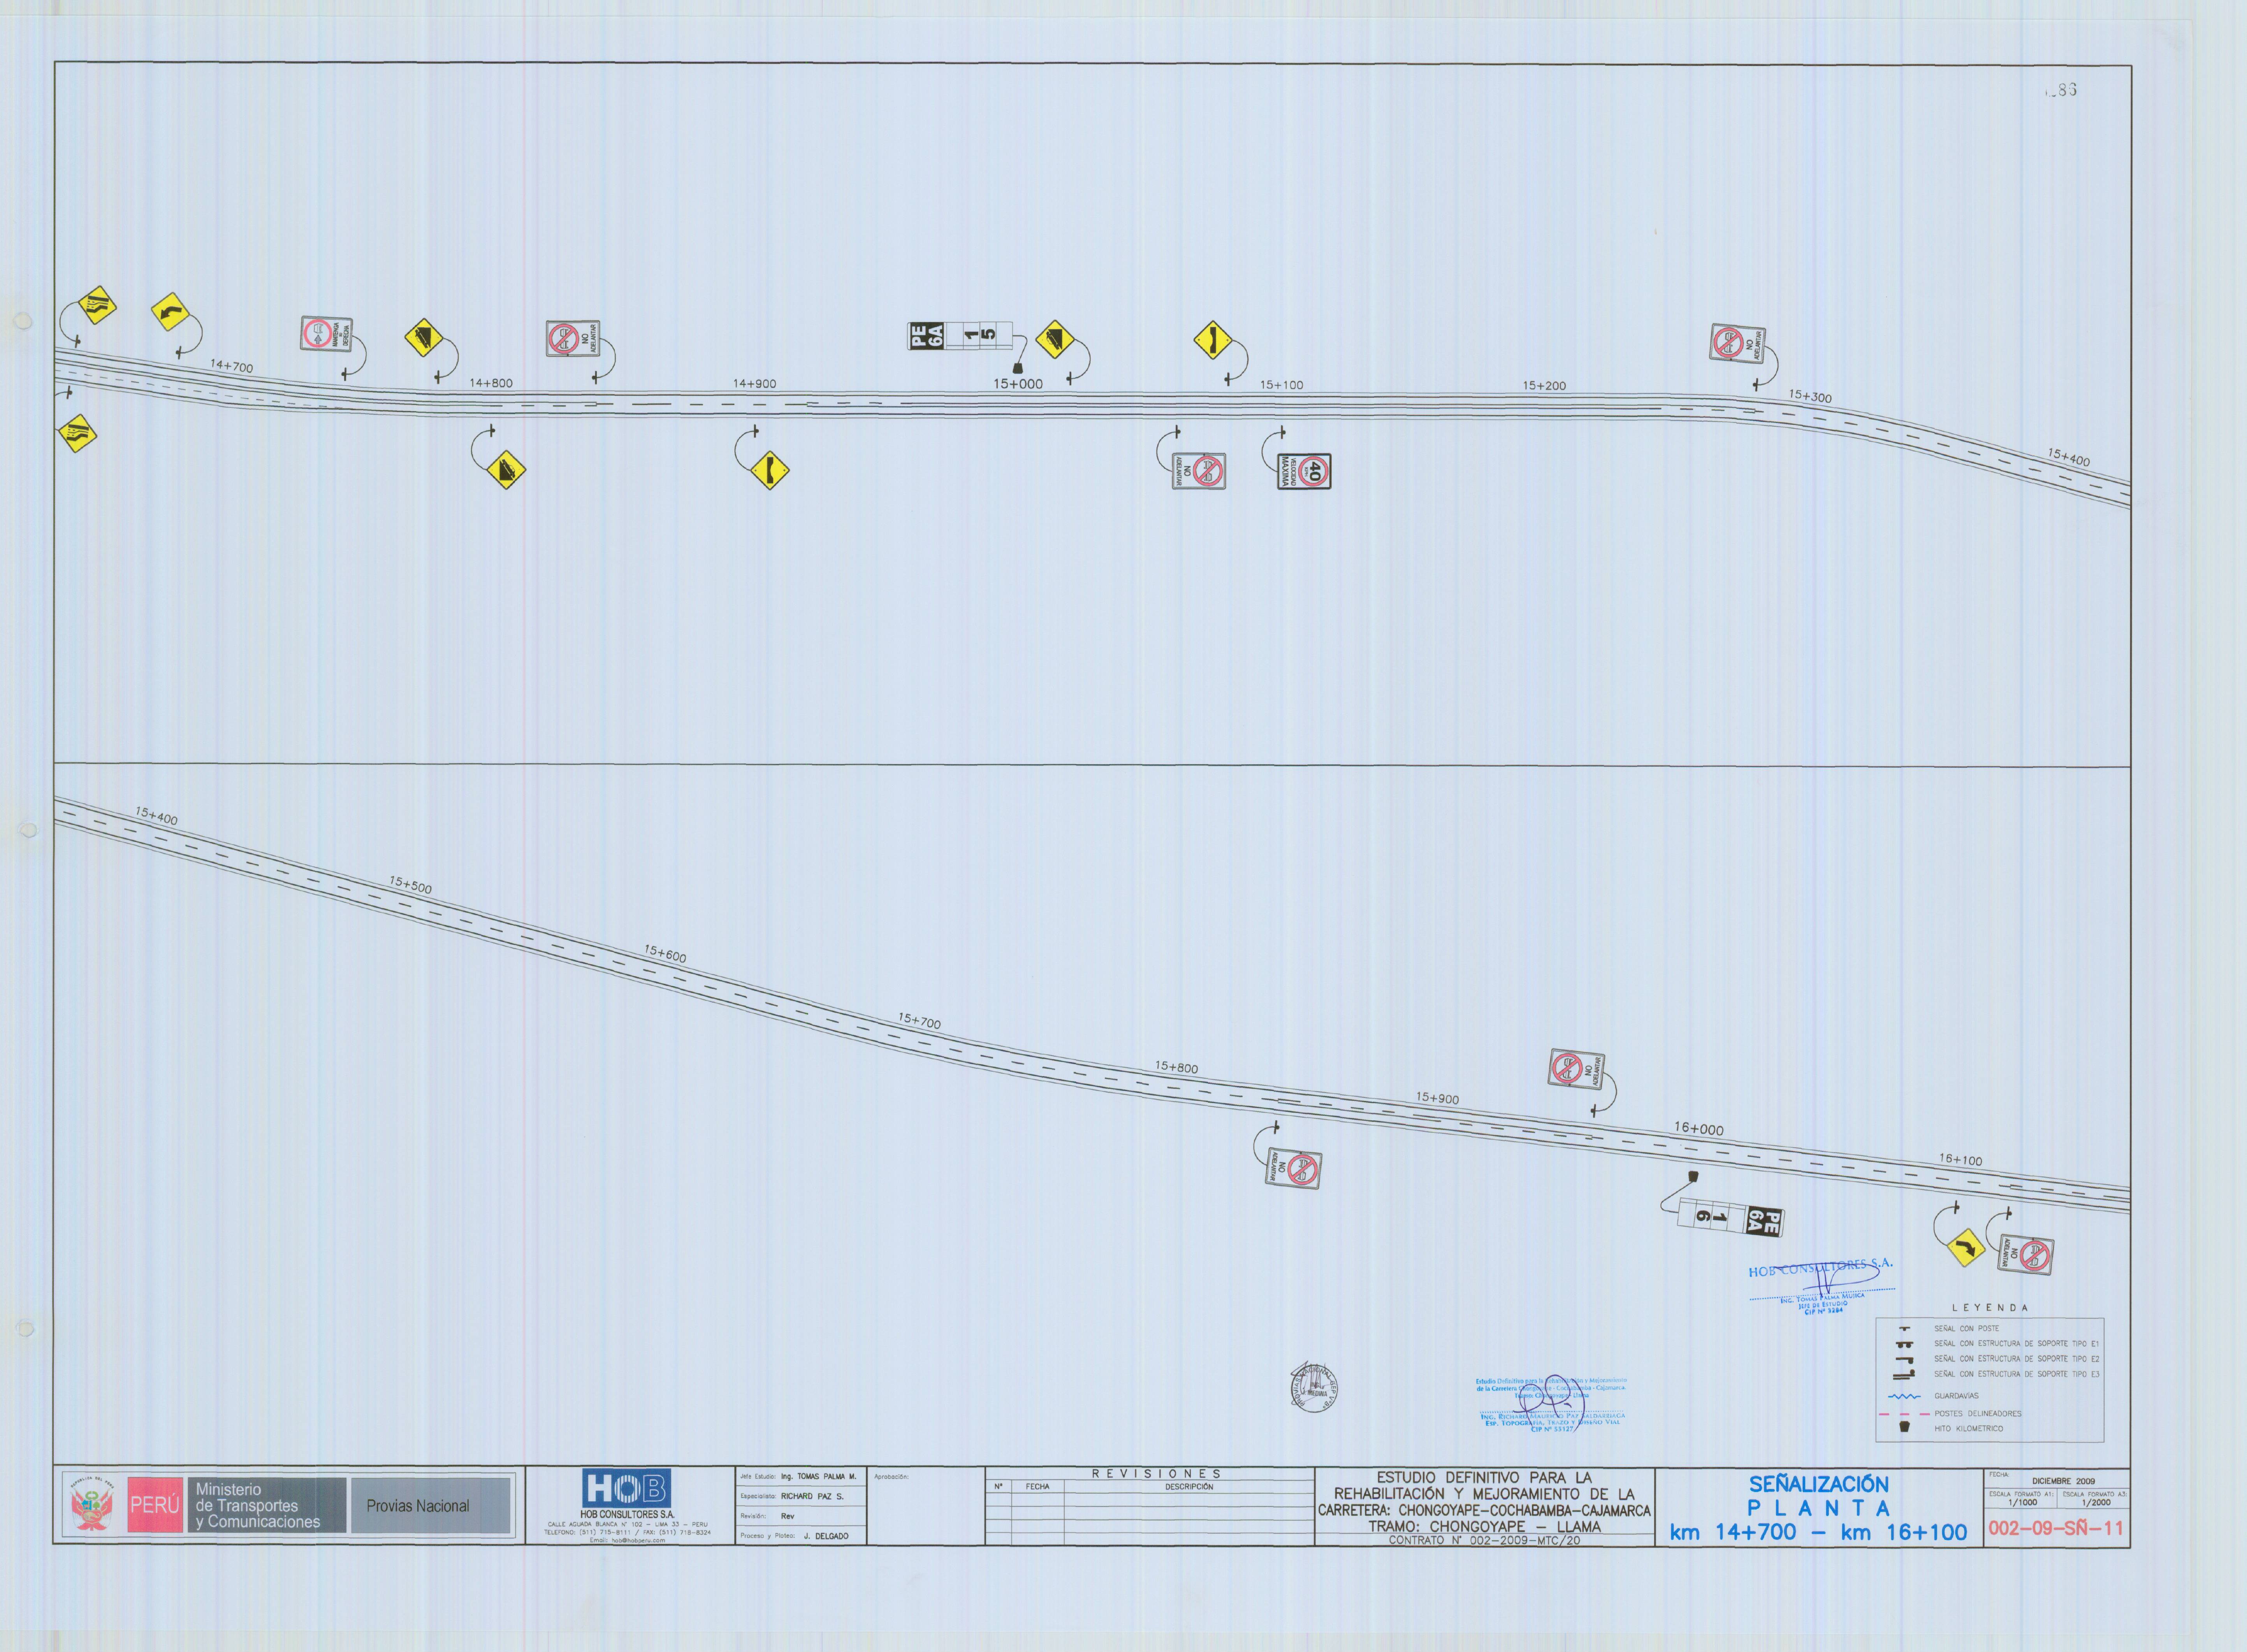The image size is (2247, 1652).
Task: Select the '15+400' label in the lower road strip
Action: click(x=156, y=817)
